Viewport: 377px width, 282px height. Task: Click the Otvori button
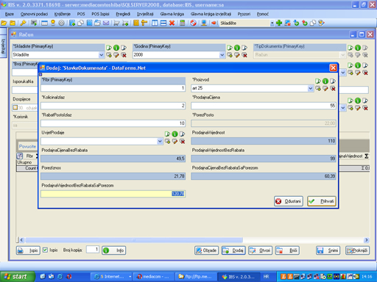[x=260, y=250]
